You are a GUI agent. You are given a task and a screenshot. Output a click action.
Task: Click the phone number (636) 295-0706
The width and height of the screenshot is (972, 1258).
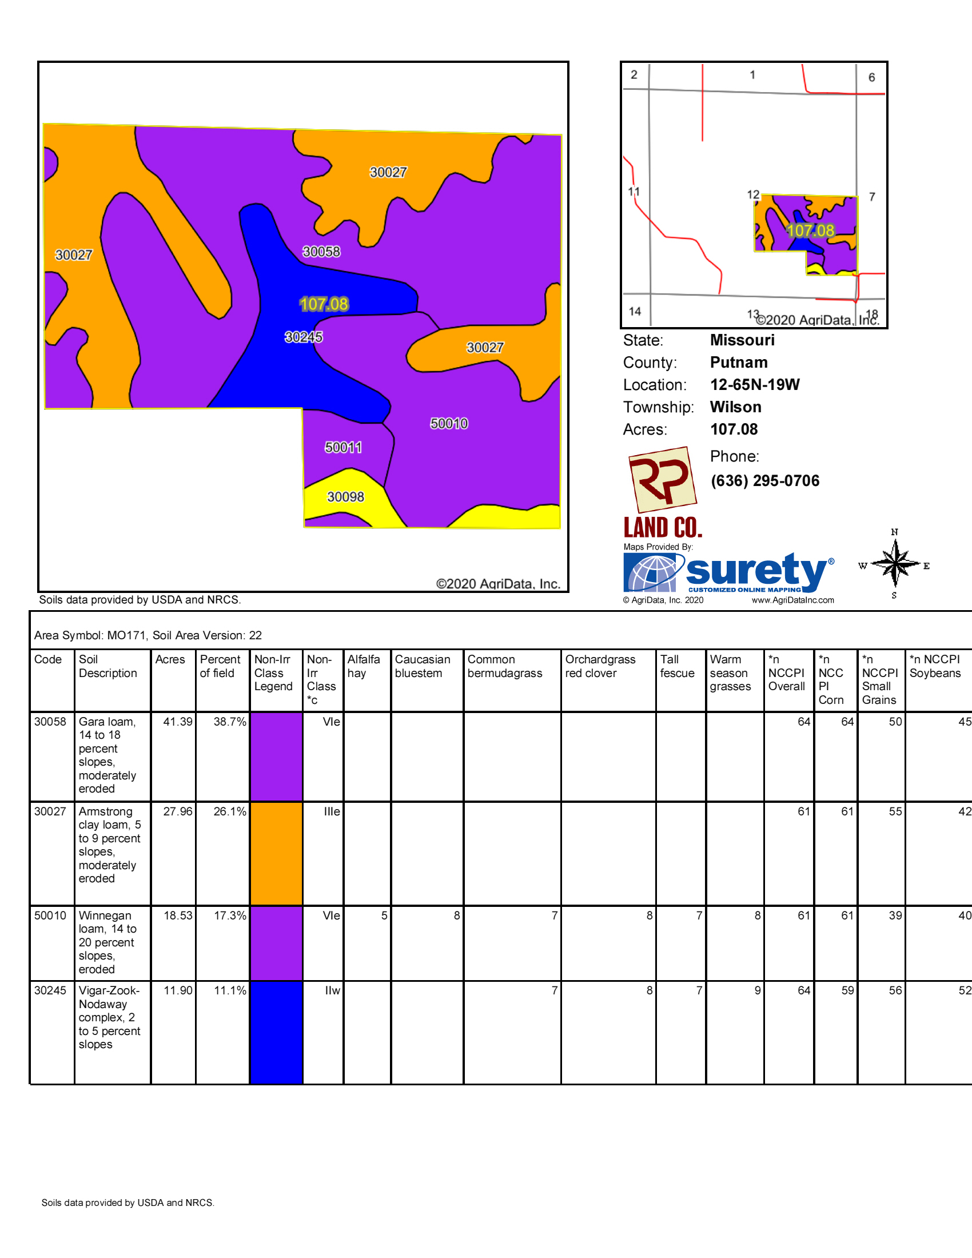click(764, 481)
